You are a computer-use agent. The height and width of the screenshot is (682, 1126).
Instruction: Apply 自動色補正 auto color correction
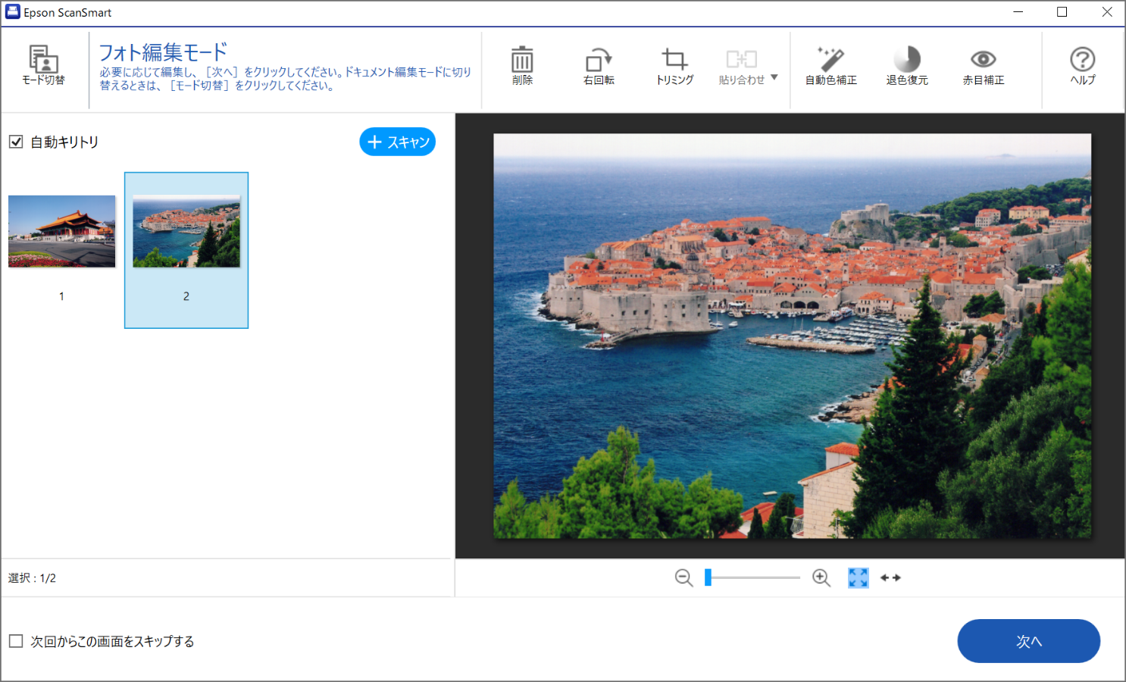pyautogui.click(x=830, y=65)
